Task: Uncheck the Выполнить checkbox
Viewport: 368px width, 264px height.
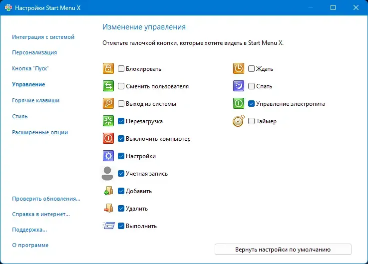Action: 121,226
